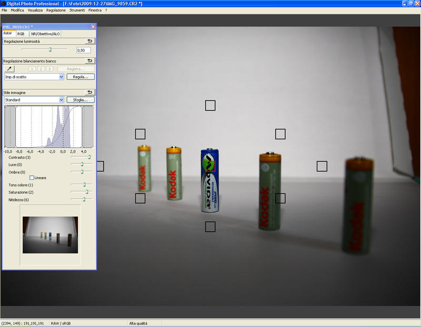Image resolution: width=421 pixels, height=327 pixels.
Task: Click the brightness slider handle
Action: tap(50, 49)
